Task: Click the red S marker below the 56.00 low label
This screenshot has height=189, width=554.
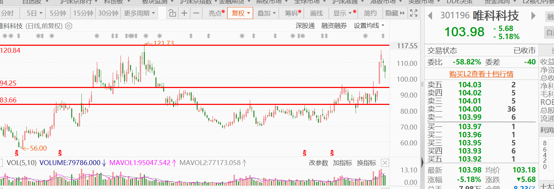Action: tap(17, 153)
